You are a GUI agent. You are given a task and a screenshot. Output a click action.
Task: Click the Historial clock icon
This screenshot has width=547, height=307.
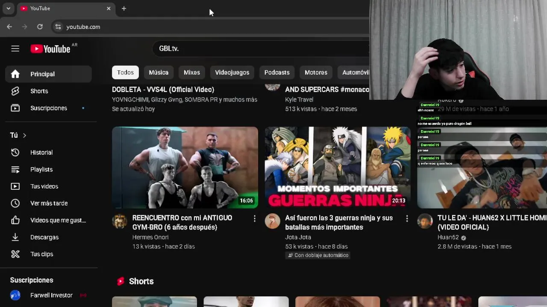click(x=15, y=153)
